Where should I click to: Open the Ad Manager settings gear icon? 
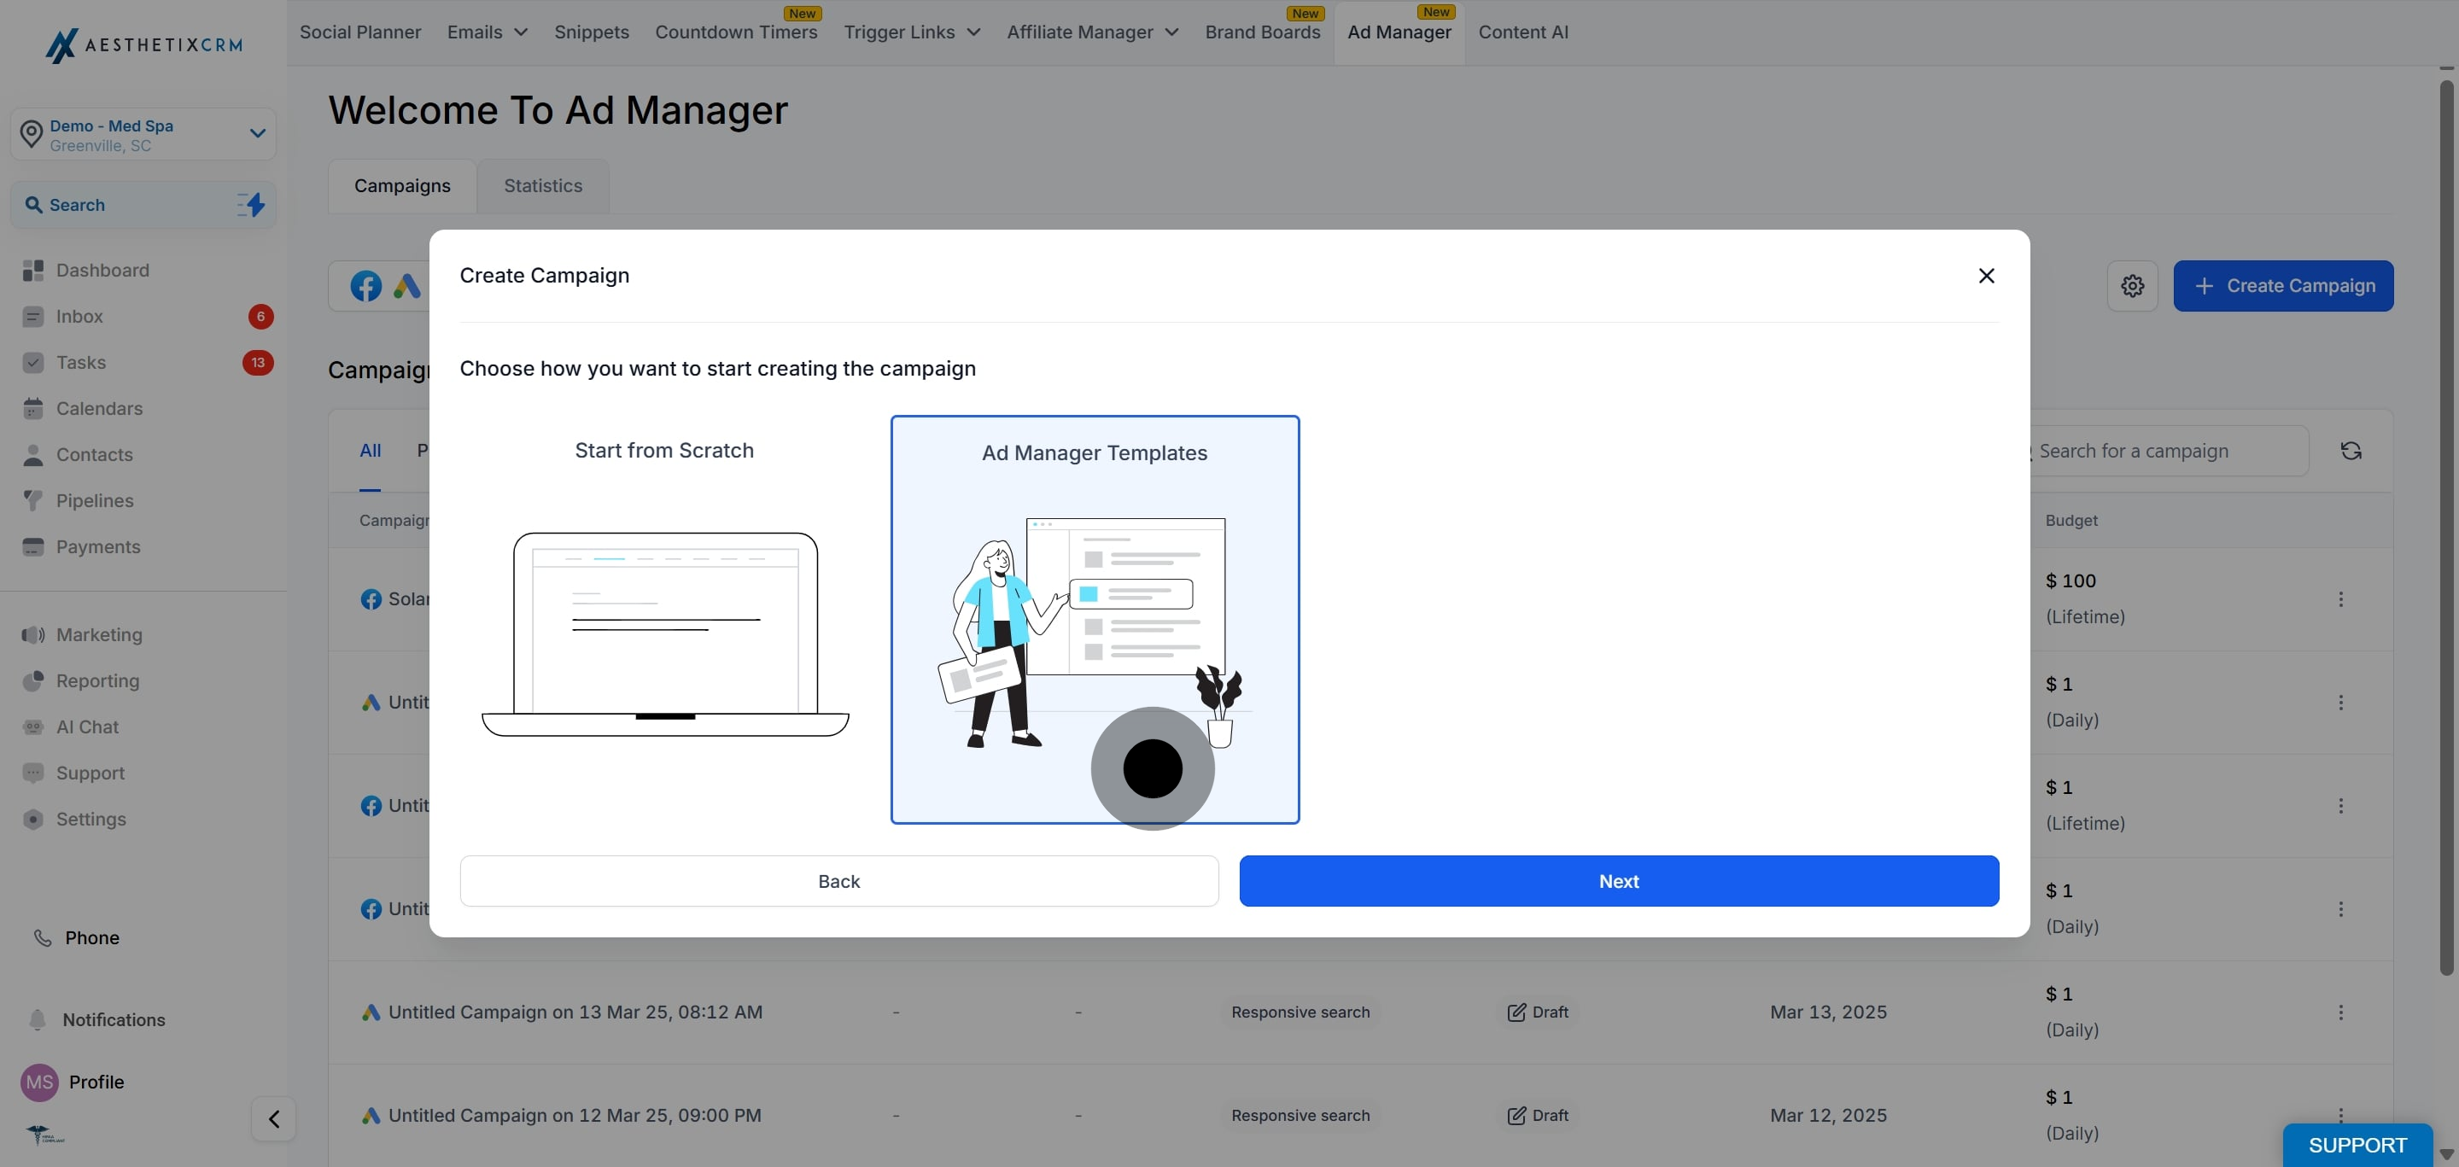click(2132, 285)
